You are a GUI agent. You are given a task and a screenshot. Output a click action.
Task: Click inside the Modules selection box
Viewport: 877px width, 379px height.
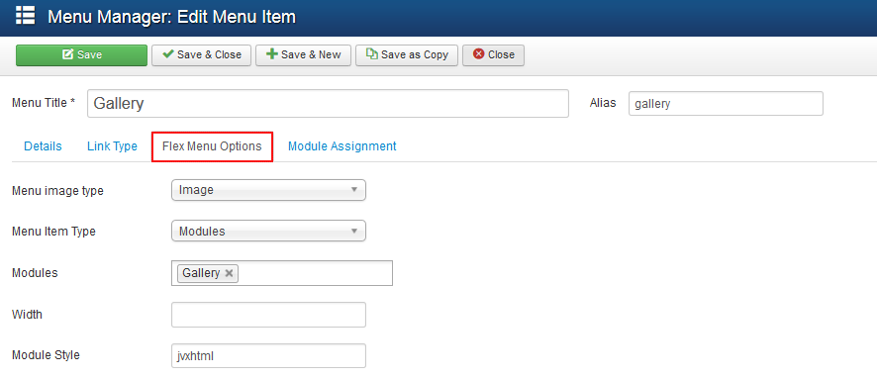[x=316, y=273]
